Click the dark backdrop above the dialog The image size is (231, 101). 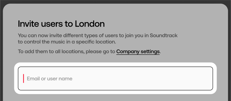click(x=115, y=1)
